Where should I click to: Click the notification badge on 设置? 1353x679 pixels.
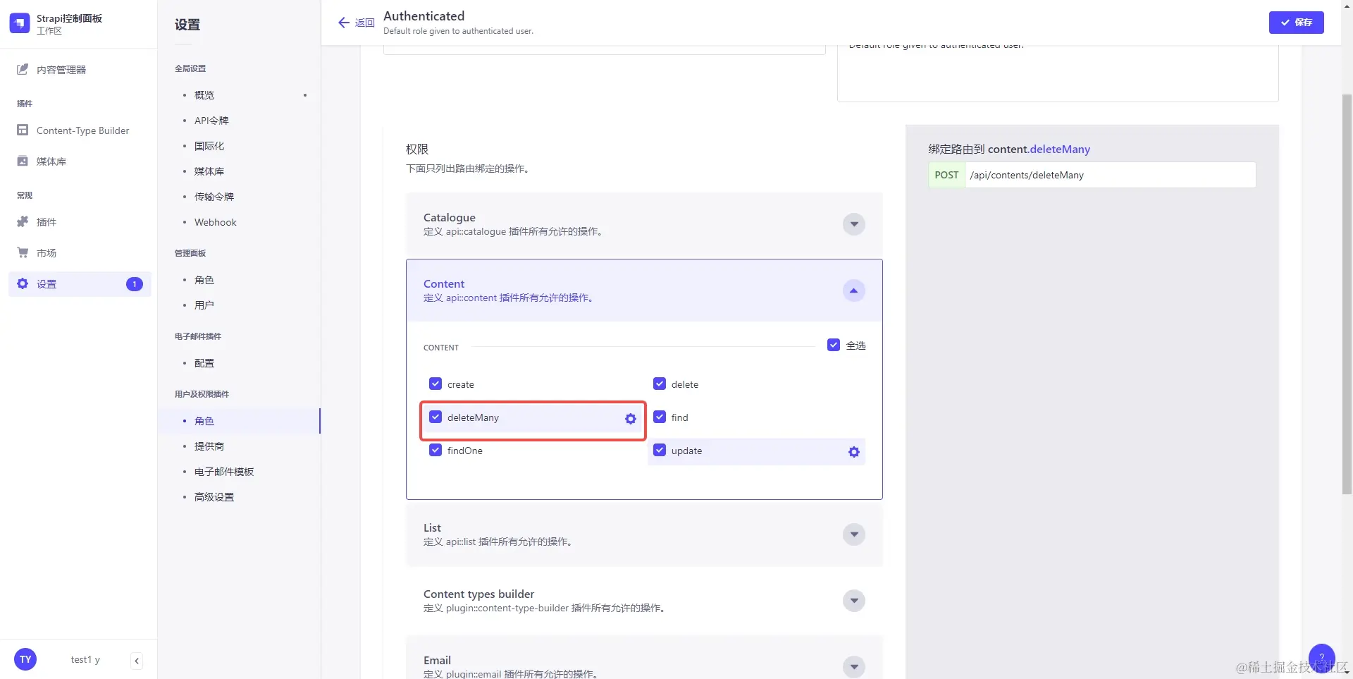(x=135, y=284)
